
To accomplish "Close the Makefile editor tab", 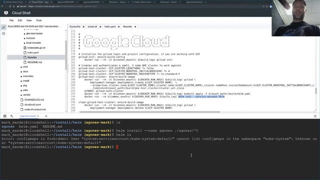I will point(135,26).
